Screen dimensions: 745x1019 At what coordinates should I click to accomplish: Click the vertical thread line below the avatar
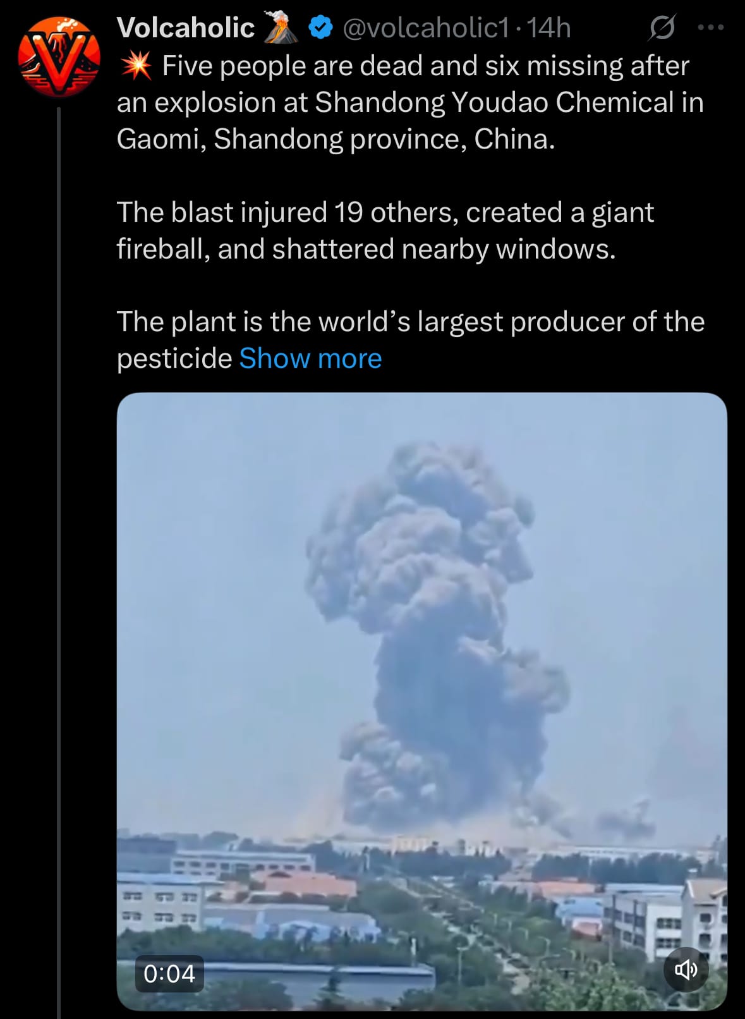(59, 563)
